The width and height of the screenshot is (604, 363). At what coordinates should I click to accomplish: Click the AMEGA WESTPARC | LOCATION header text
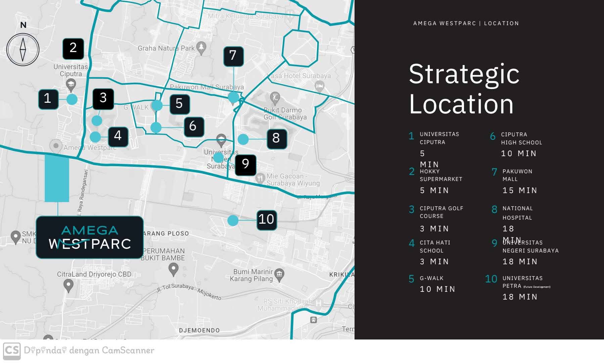466,24
